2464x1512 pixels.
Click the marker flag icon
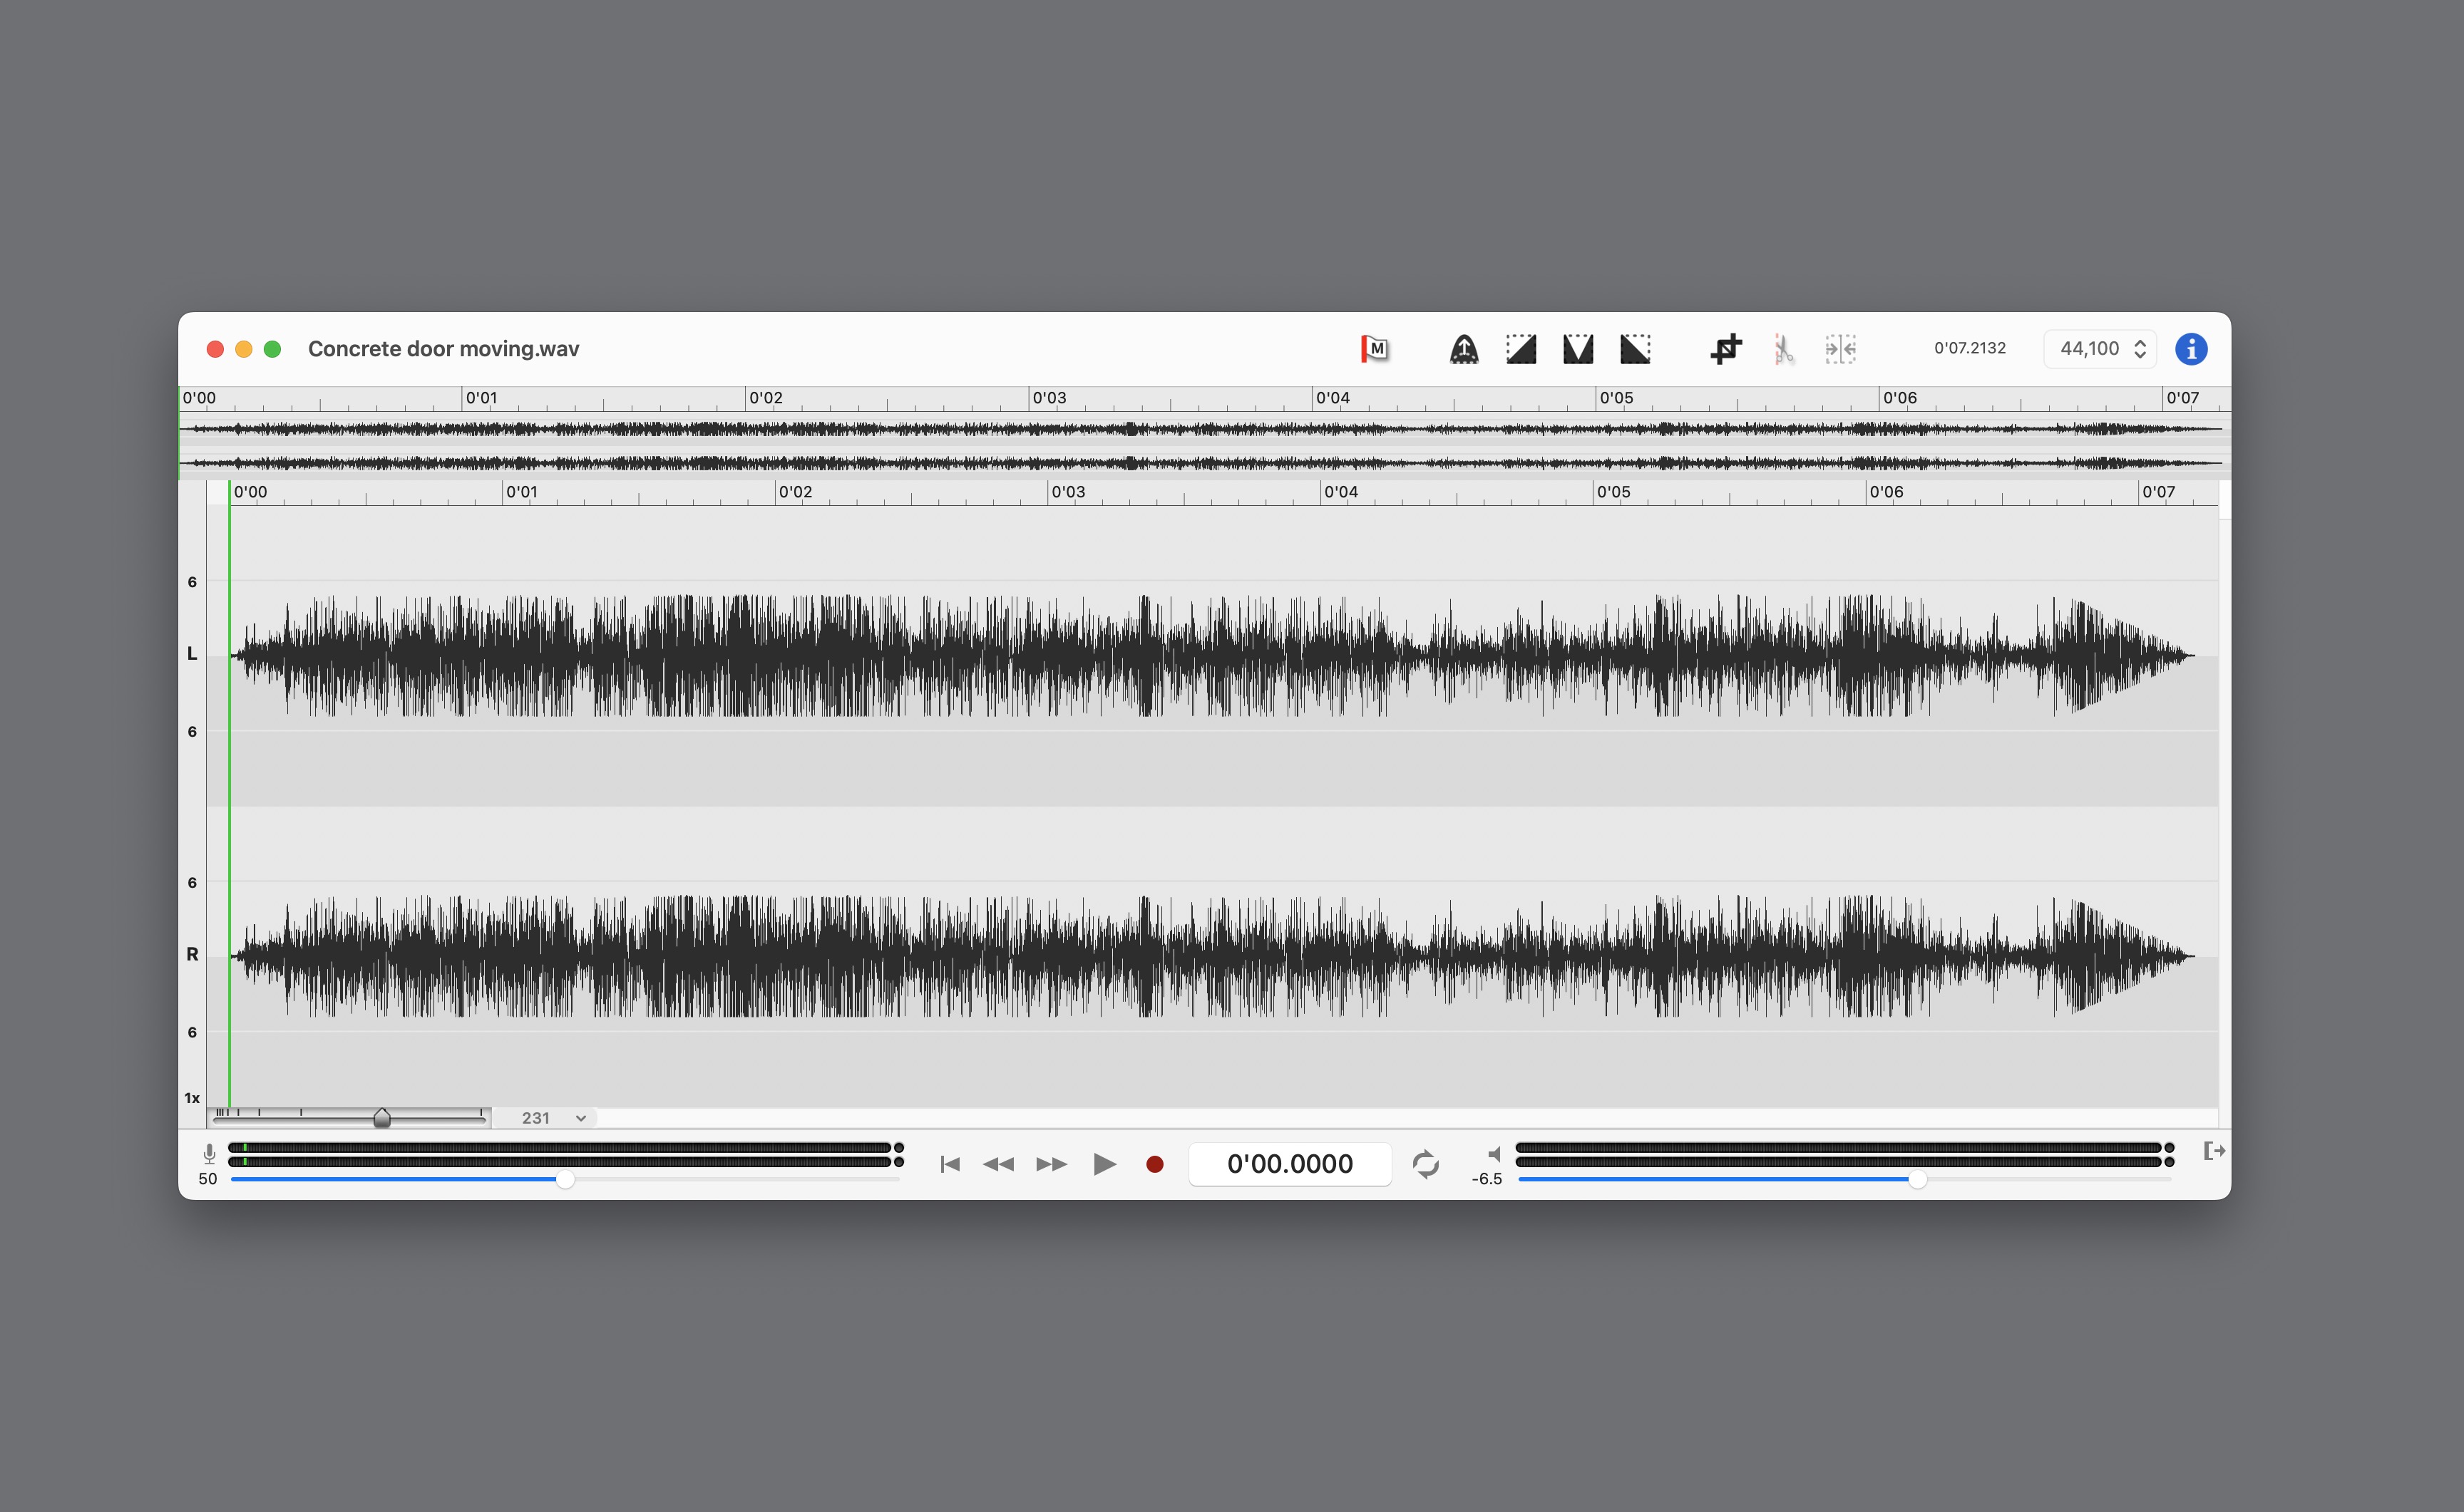(1374, 349)
